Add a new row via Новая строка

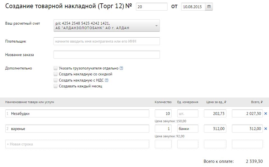[x=77, y=144]
